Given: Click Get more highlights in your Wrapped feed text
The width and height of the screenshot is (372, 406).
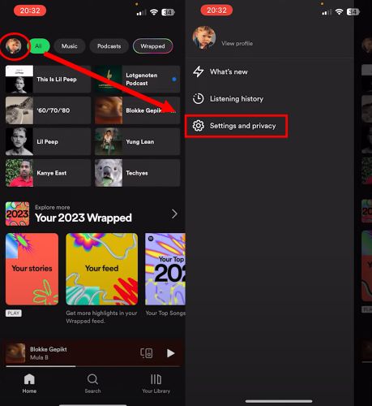Looking at the screenshot, I should [101, 317].
